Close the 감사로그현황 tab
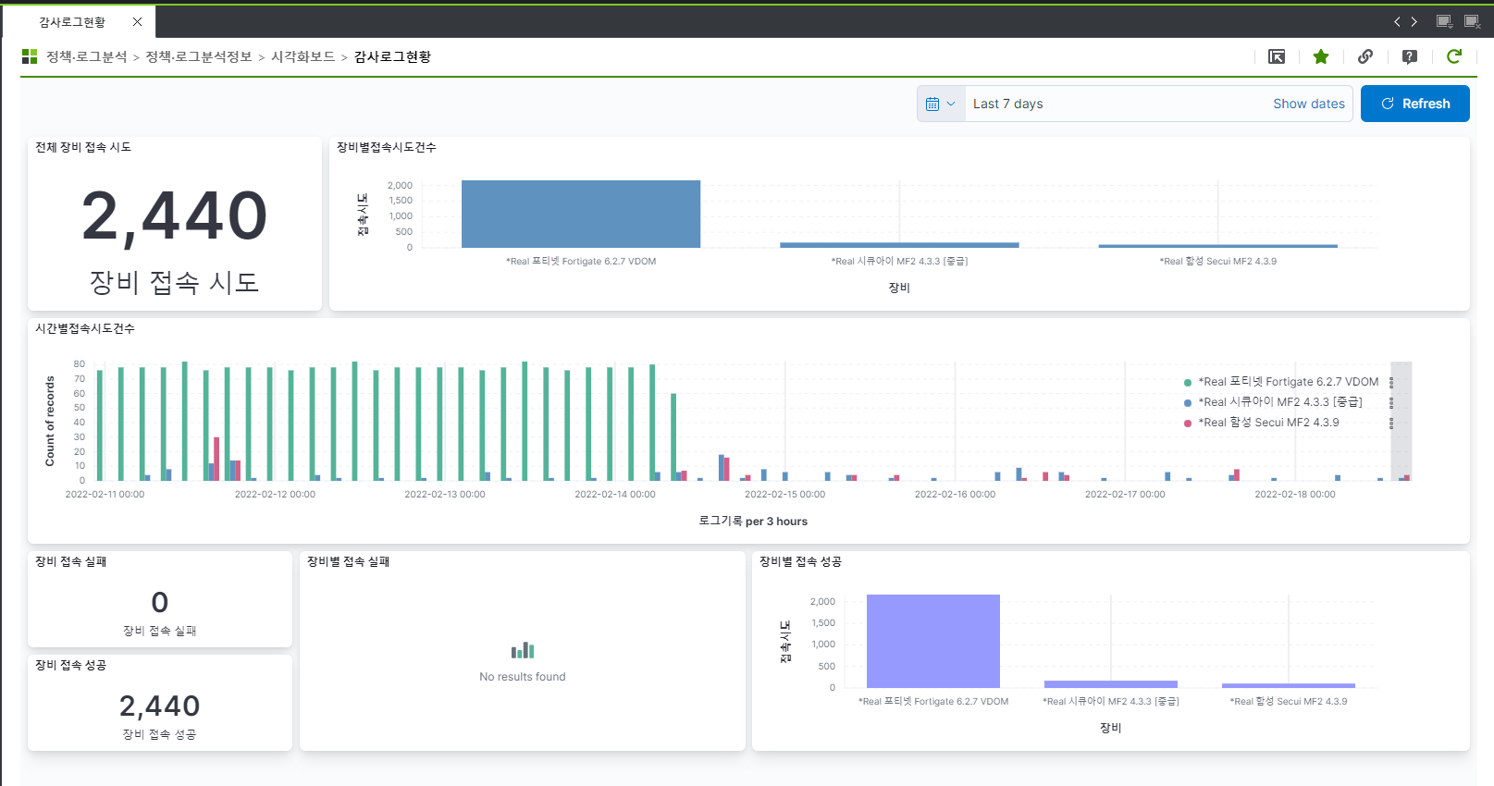This screenshot has width=1494, height=786. tap(138, 21)
